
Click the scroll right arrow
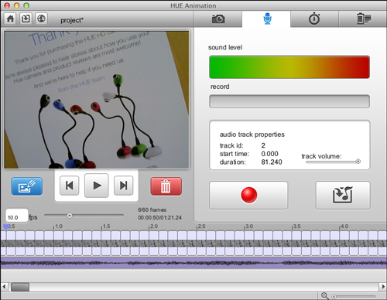coord(383,287)
